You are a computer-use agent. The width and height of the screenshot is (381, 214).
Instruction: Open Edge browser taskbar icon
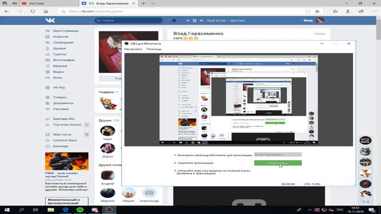click(65, 210)
